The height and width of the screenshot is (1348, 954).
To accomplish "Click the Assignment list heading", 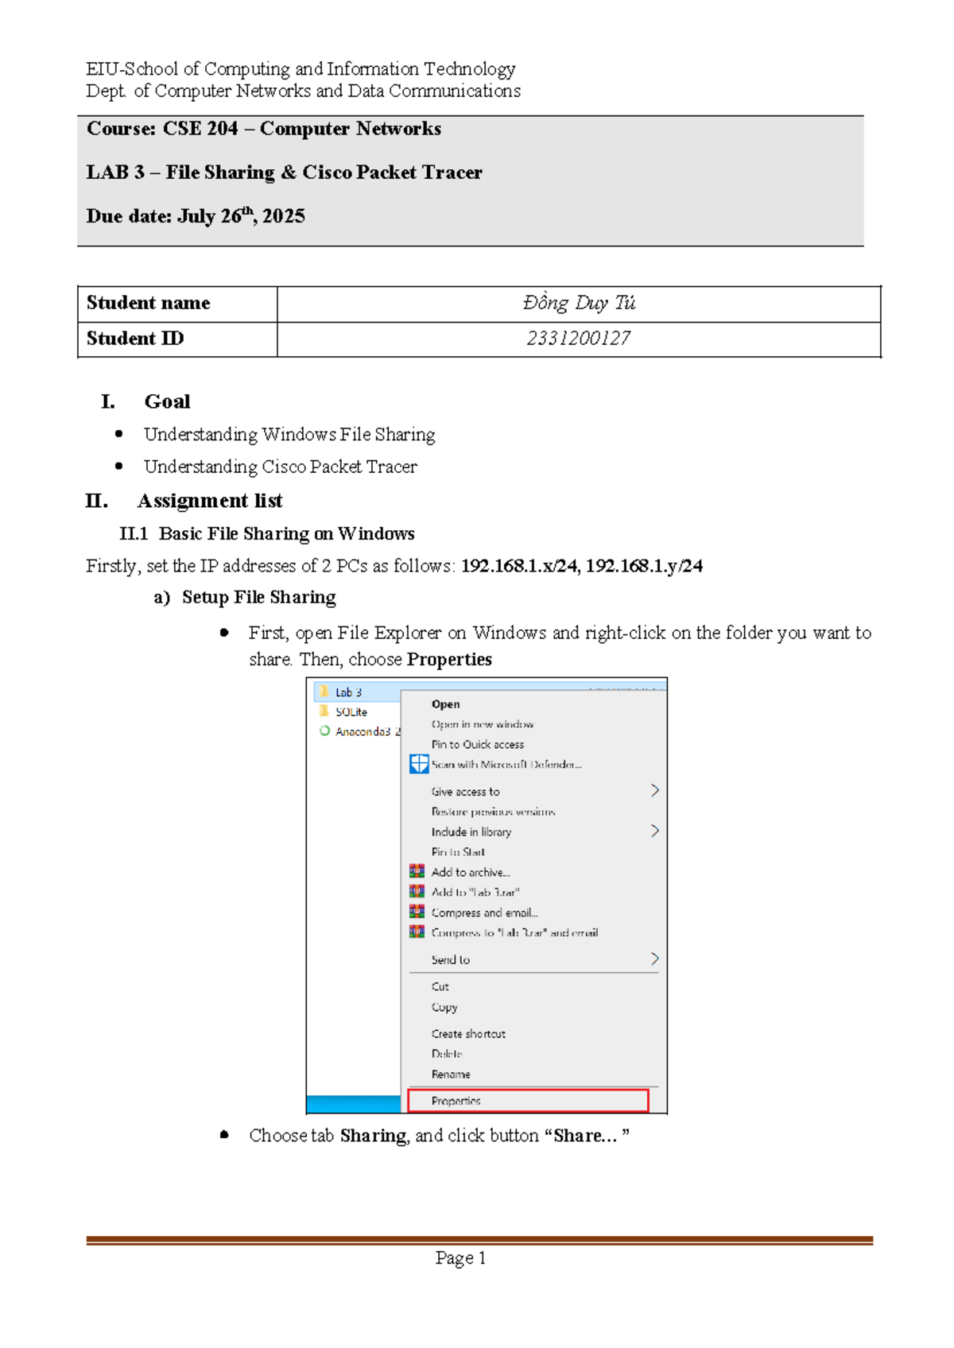I will [210, 501].
